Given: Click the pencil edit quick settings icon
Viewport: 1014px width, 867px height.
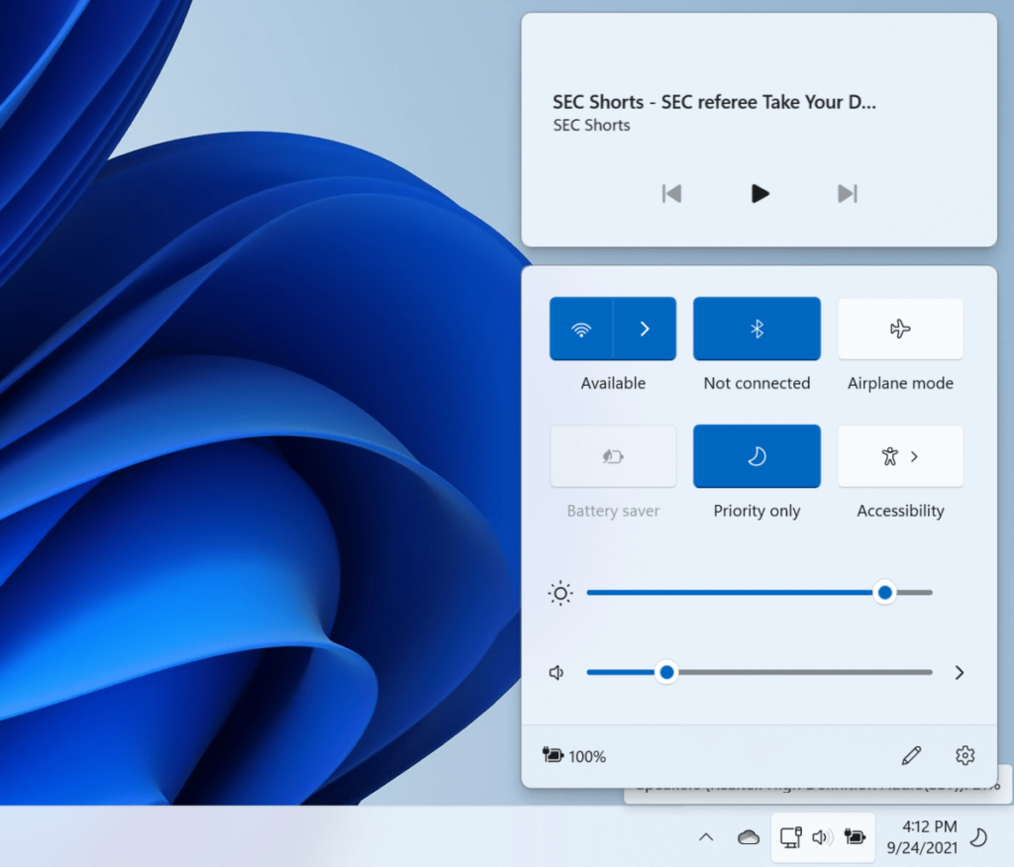Looking at the screenshot, I should [x=911, y=755].
